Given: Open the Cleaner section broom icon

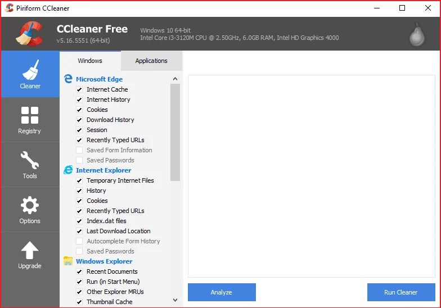Looking at the screenshot, I should coord(30,70).
